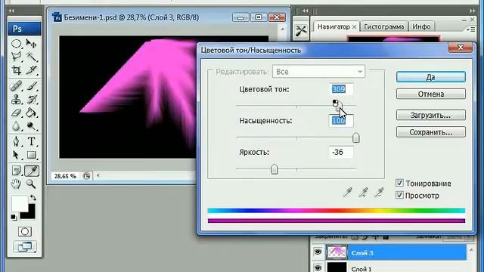484x272 pixels.
Task: Swap foreground and background colors
Action: (x=33, y=198)
